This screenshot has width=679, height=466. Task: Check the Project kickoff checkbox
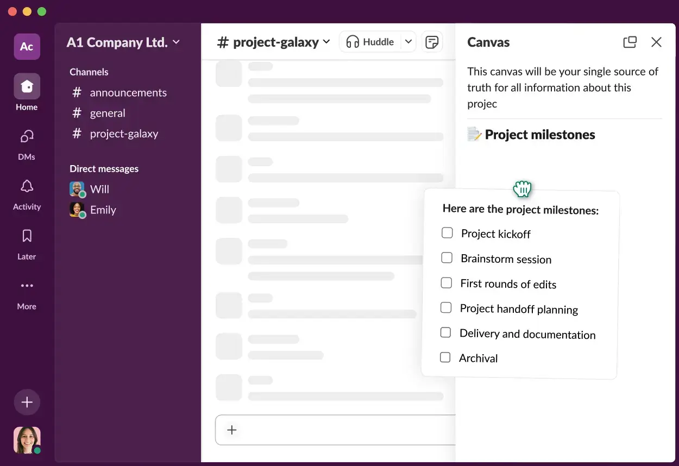coord(447,233)
